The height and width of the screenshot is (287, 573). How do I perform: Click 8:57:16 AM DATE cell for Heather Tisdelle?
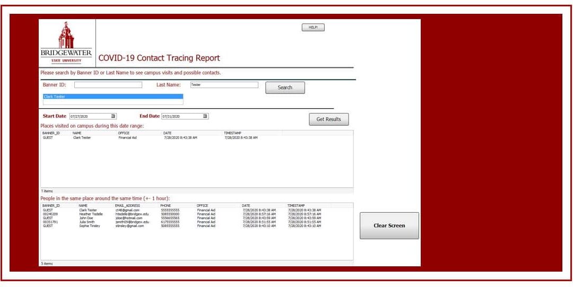(x=259, y=214)
